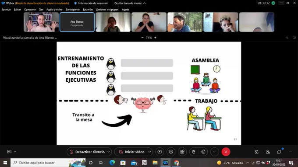The width and height of the screenshot is (298, 167).
Task: Zoom out shared screen with minus button
Action: click(x=142, y=38)
